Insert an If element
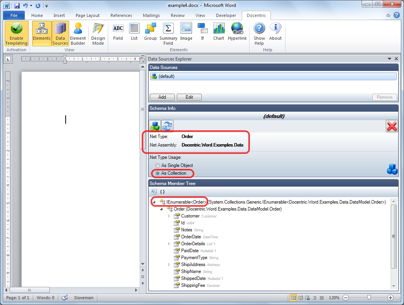The height and width of the screenshot is (305, 404). click(202, 32)
